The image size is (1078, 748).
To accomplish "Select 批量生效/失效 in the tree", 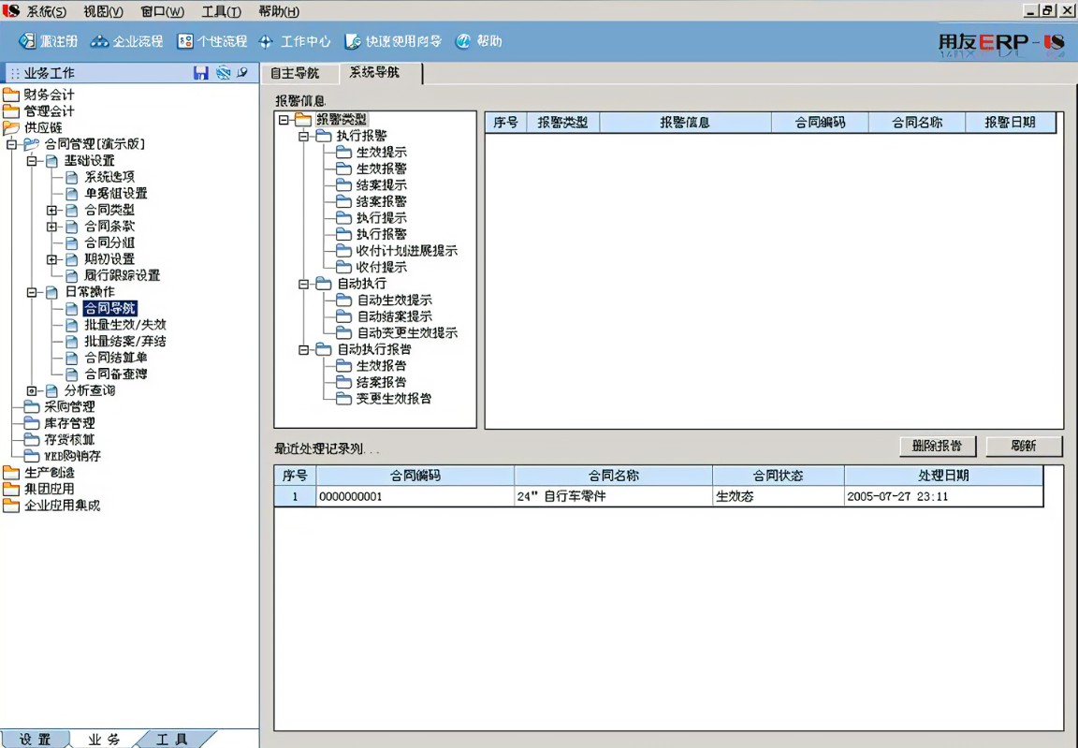I will coord(125,325).
